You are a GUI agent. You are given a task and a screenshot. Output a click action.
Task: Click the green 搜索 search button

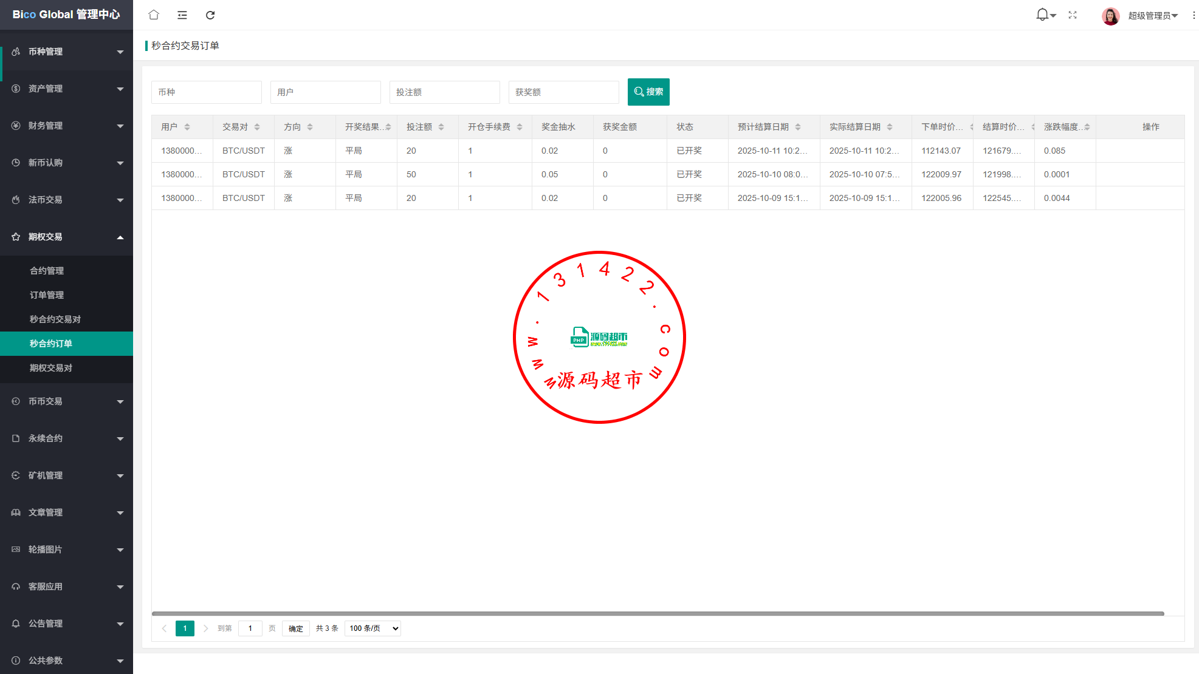tap(648, 92)
